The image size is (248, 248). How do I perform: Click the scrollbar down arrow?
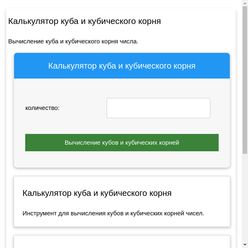[x=245, y=245]
